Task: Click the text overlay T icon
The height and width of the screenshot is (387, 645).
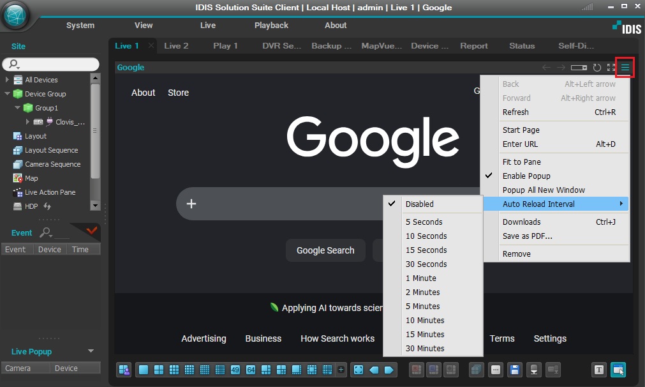Action: (599, 370)
